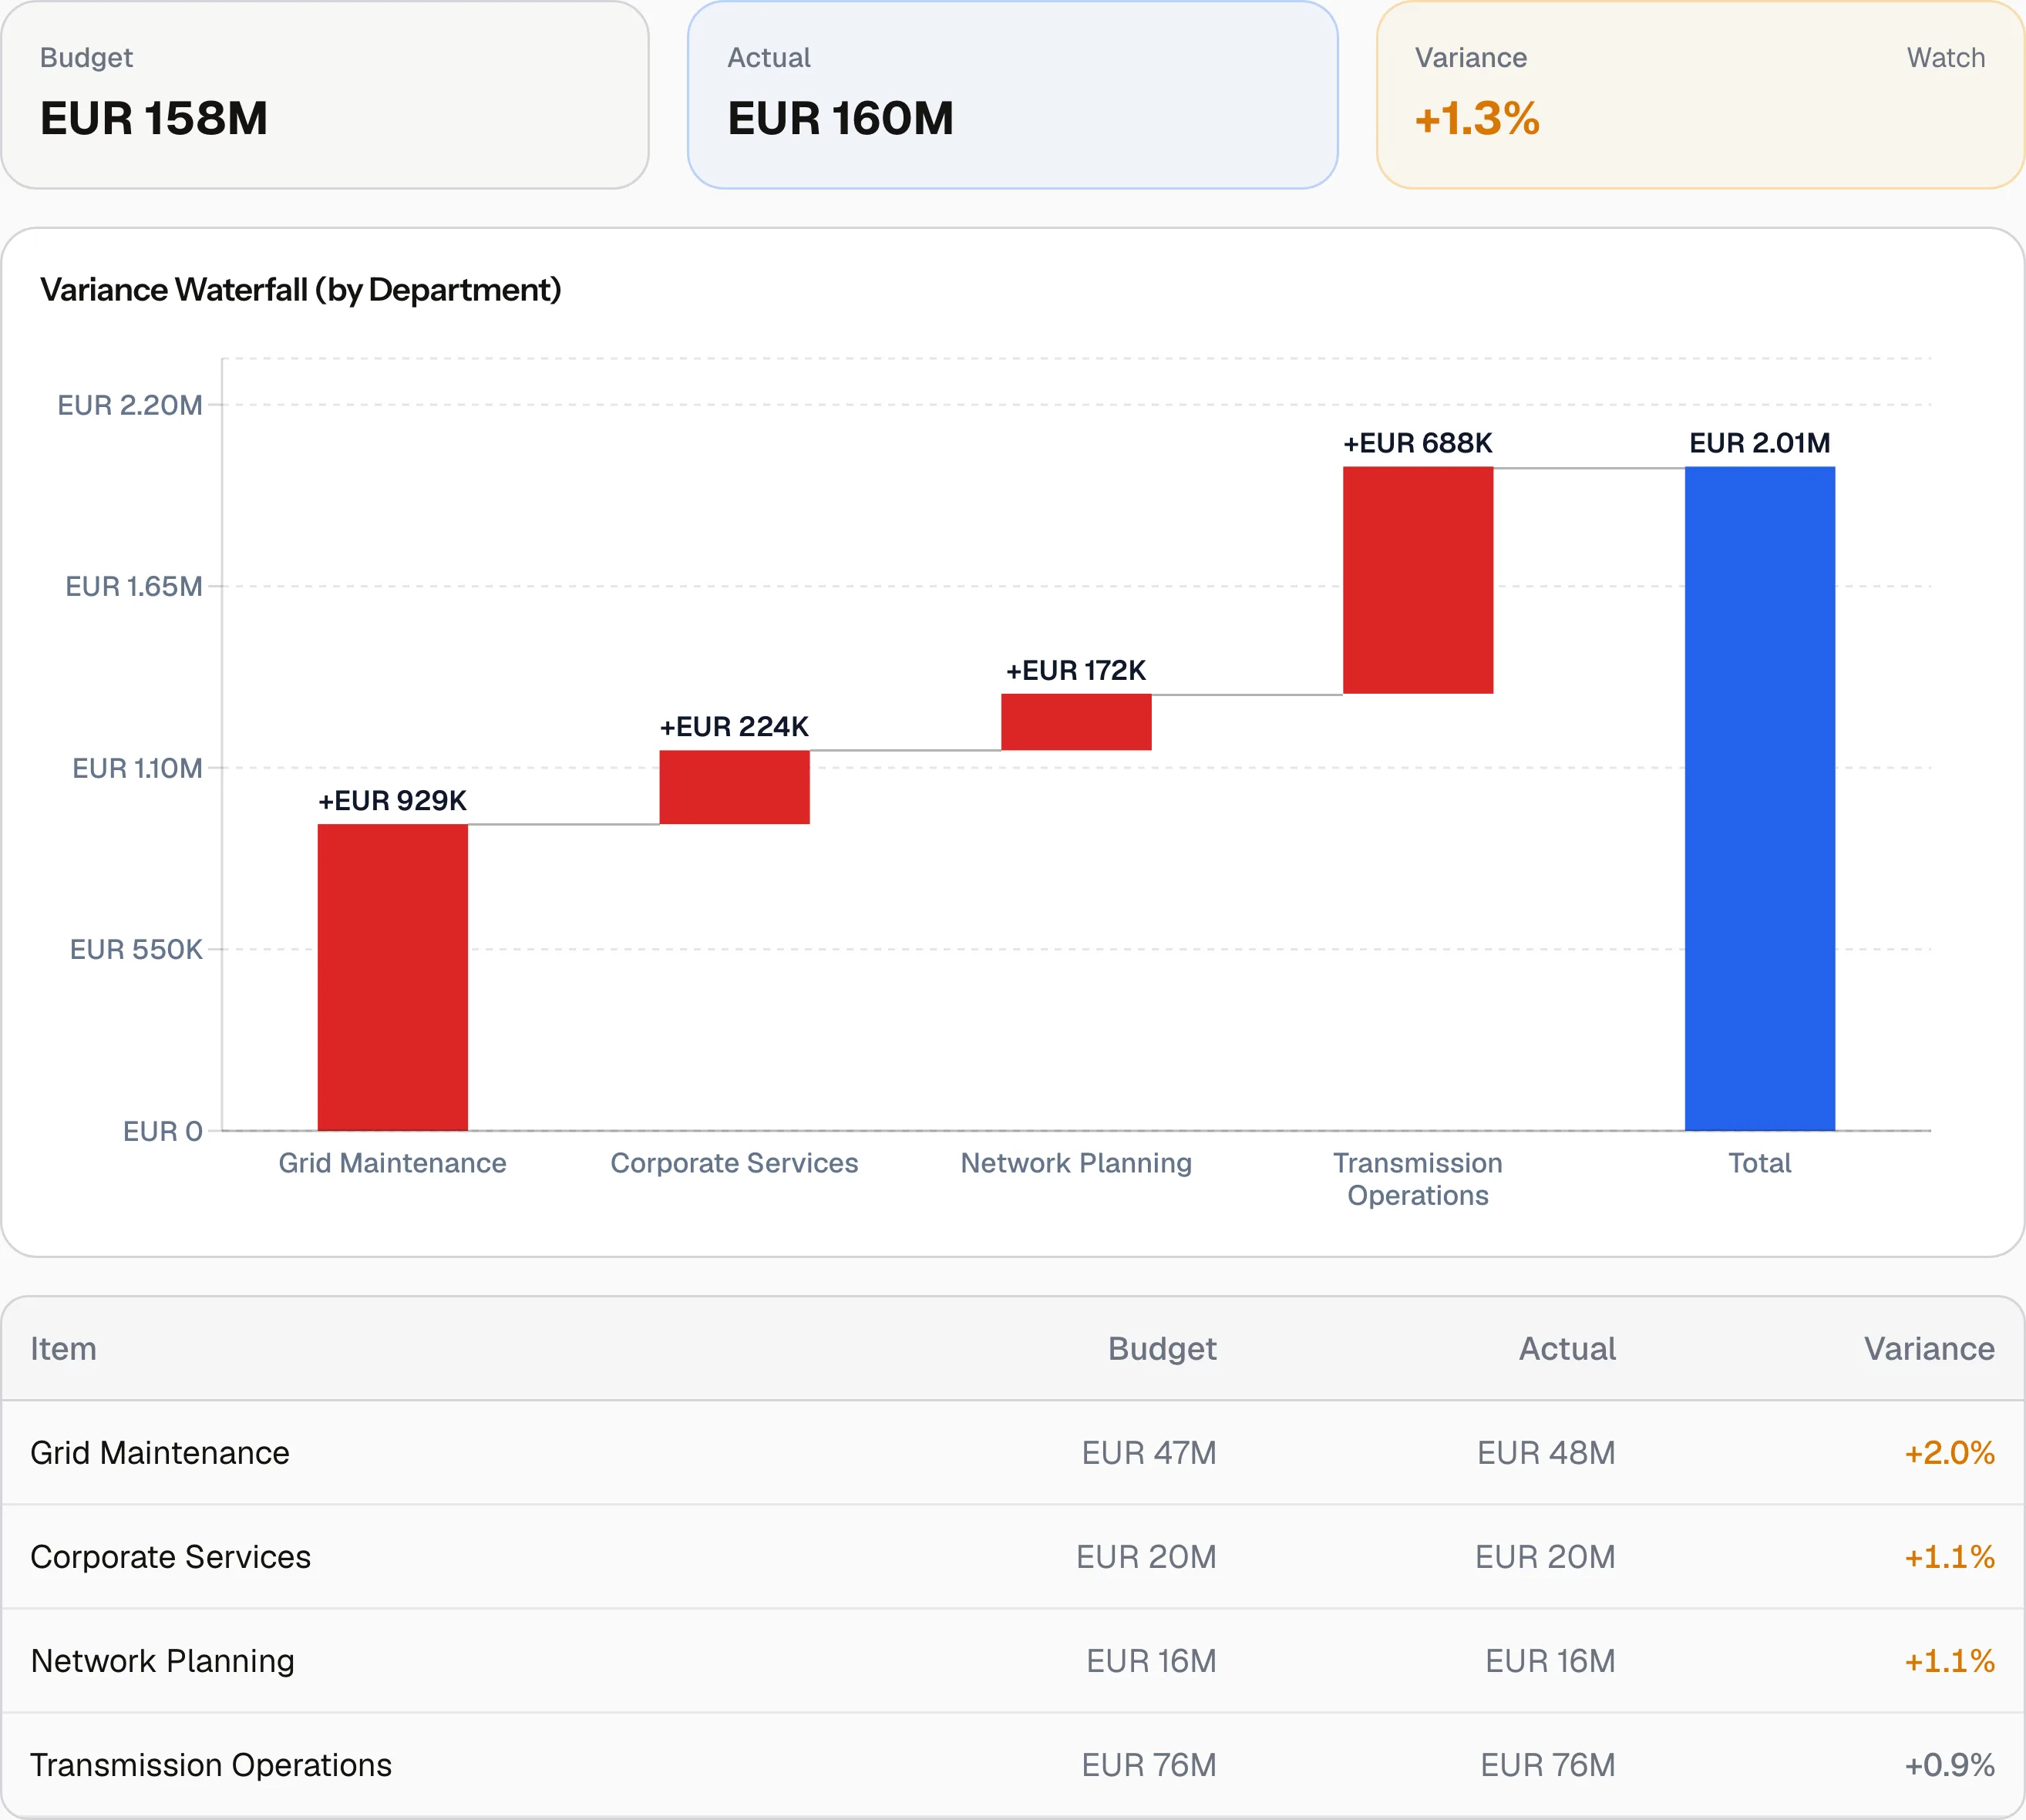Viewport: 2026px width, 1820px height.
Task: Click Corporate Services x-axis category label
Action: click(x=735, y=1163)
